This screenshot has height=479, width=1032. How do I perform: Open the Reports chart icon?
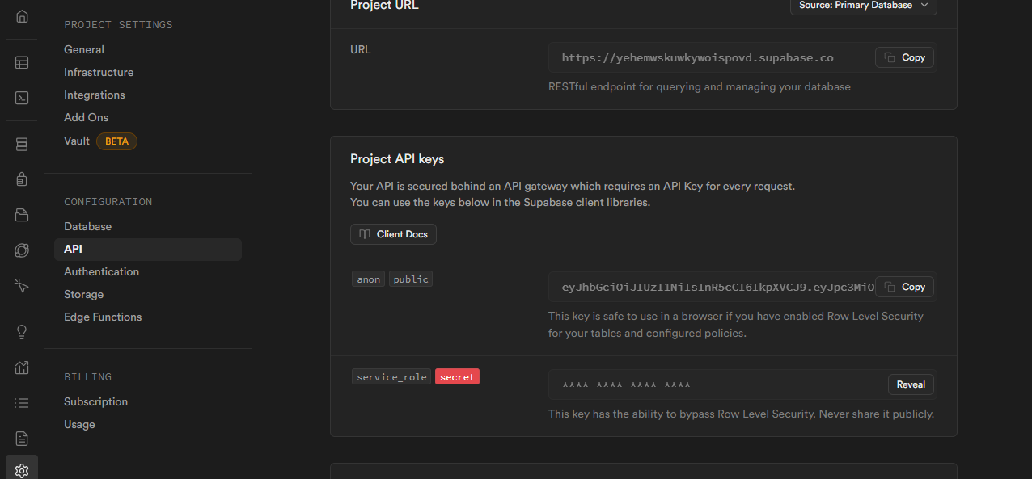(22, 368)
